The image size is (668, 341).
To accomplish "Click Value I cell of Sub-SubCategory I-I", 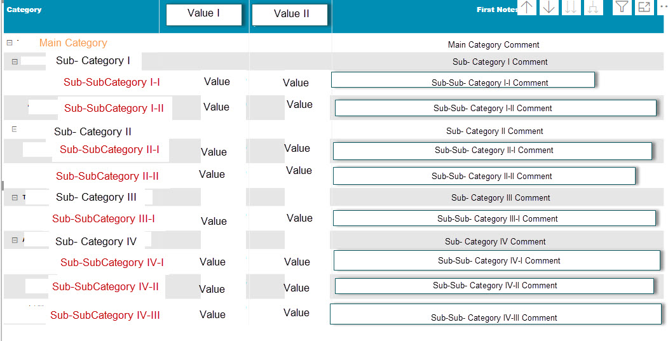I will click(x=217, y=82).
